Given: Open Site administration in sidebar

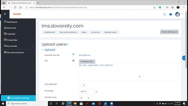Looking at the screenshot, I should tap(14, 52).
